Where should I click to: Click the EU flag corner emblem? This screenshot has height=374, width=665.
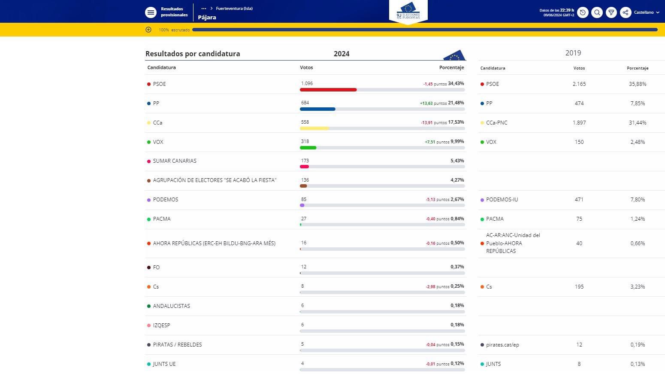(454, 55)
